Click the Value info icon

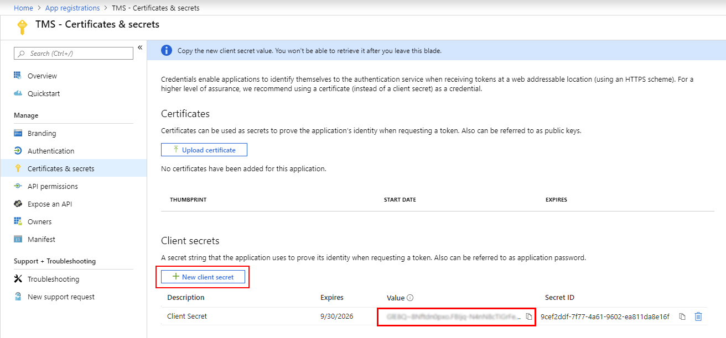[410, 298]
